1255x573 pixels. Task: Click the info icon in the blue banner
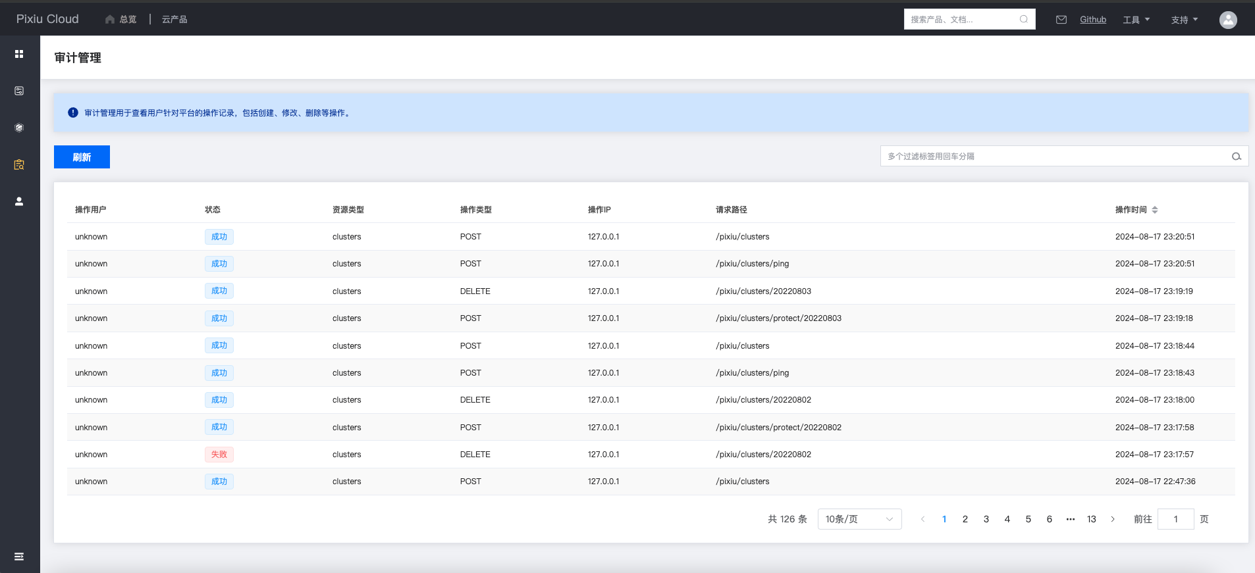(73, 112)
